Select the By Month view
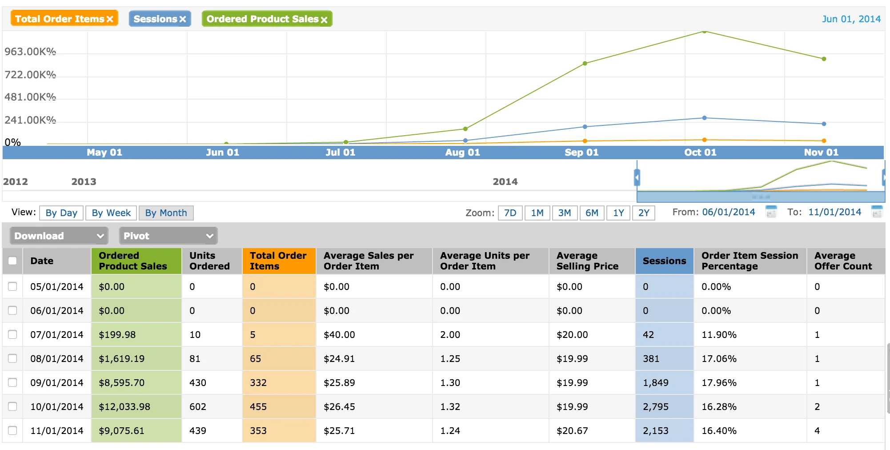890x450 pixels. click(x=166, y=213)
